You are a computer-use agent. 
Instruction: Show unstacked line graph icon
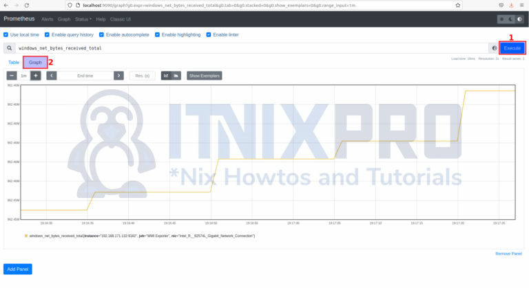tap(166, 76)
